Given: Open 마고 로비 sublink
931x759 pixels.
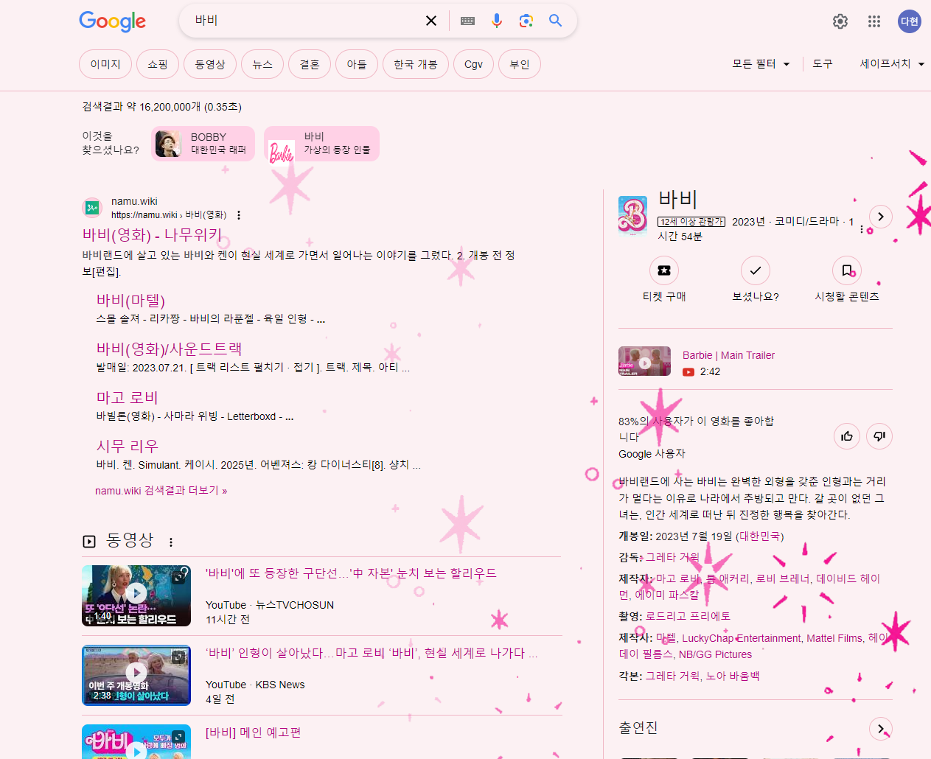Looking at the screenshot, I should (x=128, y=398).
